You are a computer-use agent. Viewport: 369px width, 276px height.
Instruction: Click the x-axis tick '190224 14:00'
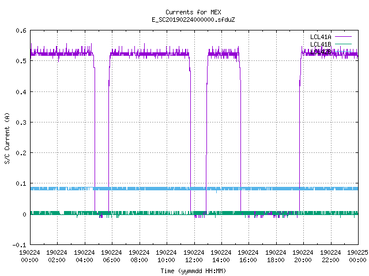pyautogui.click(x=221, y=256)
